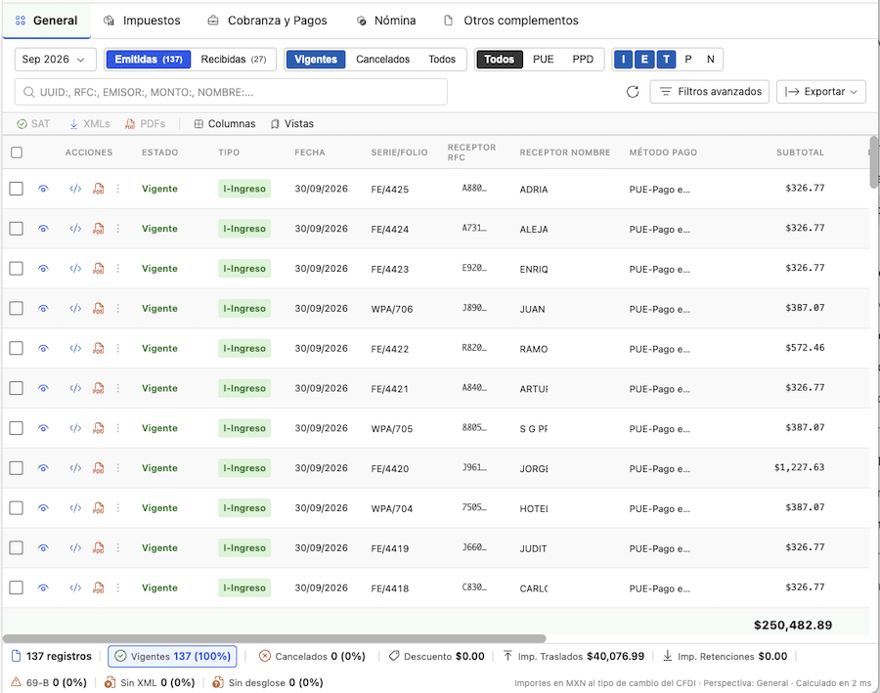Click the Vigentes 137 (100%) summary chip

click(x=172, y=656)
